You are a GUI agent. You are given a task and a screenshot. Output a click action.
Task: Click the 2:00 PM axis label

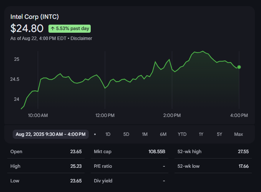(x=172, y=115)
